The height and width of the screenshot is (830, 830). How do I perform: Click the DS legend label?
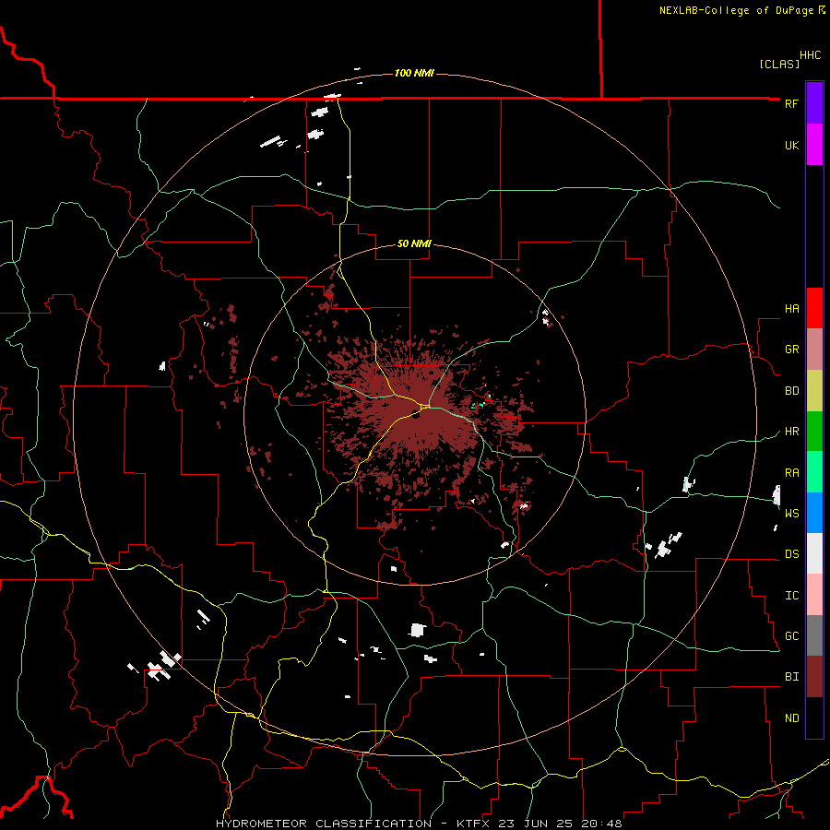[x=791, y=554]
